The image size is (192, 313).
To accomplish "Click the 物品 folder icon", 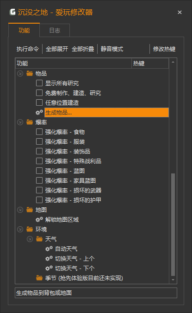I will coord(30,73).
